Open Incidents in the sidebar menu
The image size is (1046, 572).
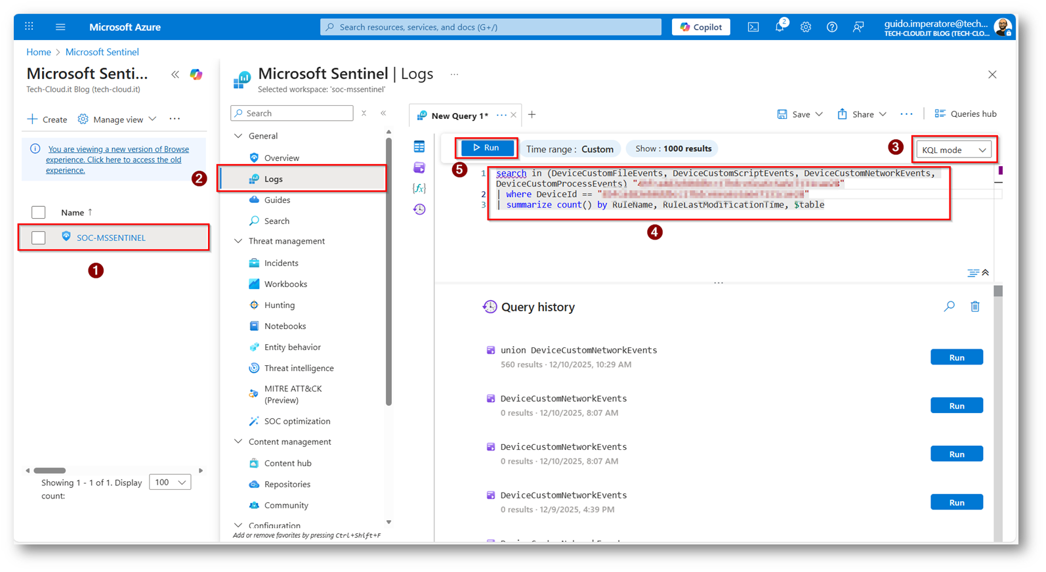[x=281, y=263]
